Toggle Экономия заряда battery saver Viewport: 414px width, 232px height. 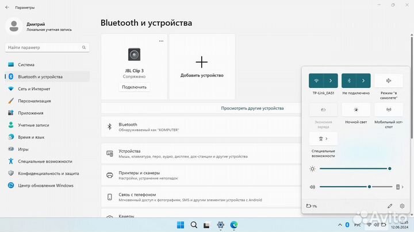(323, 110)
